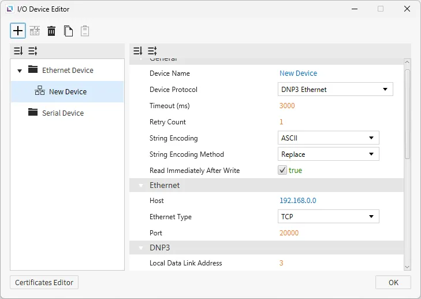
Task: Open the Ethernet Type dropdown
Action: [327, 216]
